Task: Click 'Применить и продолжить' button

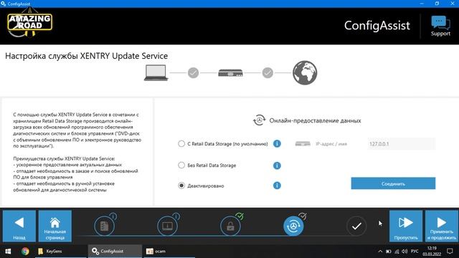Action: coord(442,226)
